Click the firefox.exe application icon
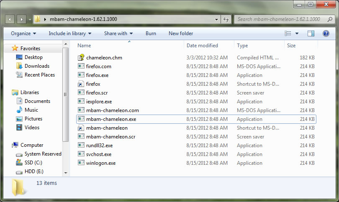Image resolution: width=339 pixels, height=202 pixels. click(x=81, y=75)
